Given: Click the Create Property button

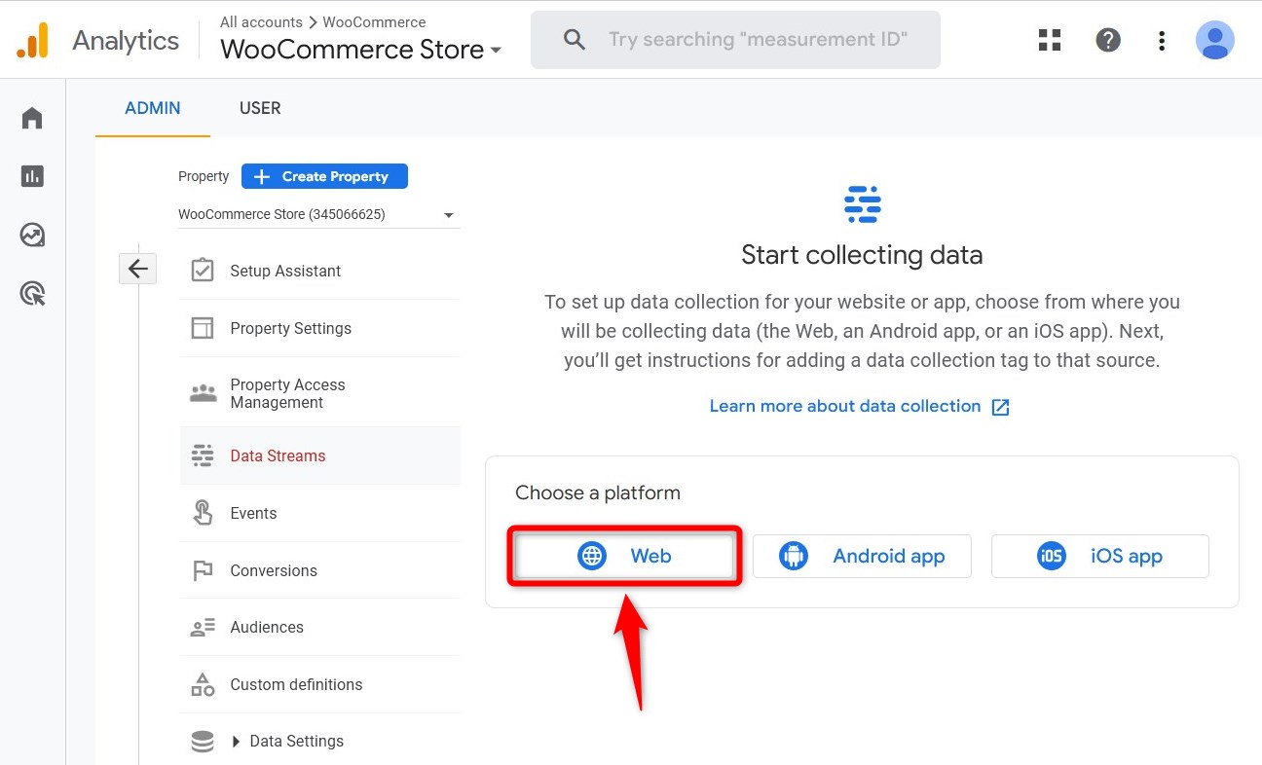Looking at the screenshot, I should [324, 176].
